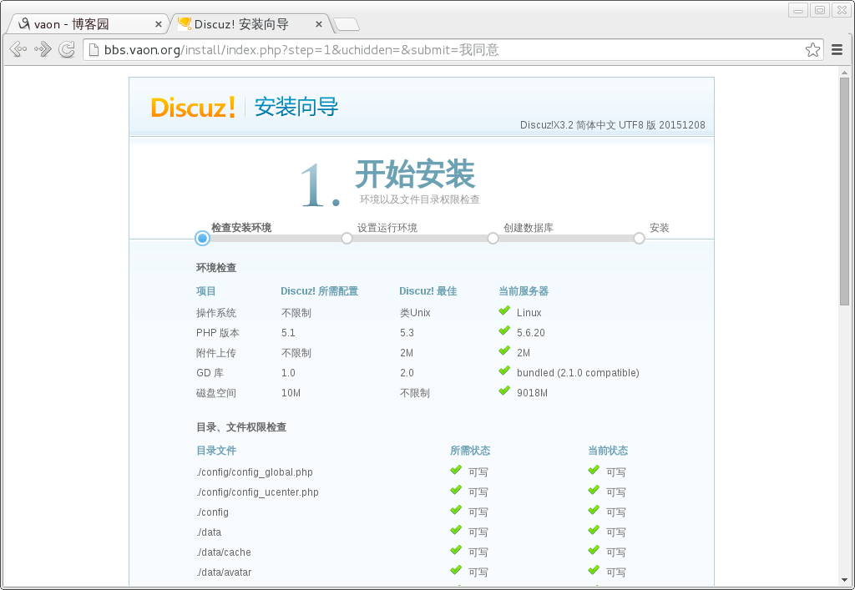855x590 pixels.
Task: Go back using browser back arrow
Action: 18,49
